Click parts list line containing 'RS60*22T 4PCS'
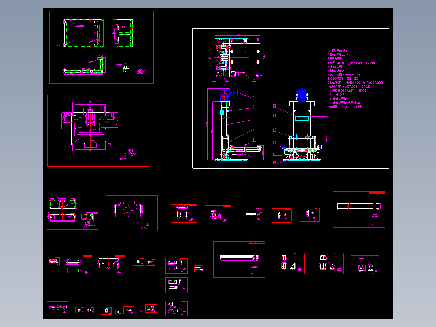This screenshot has width=436, height=327. pos(347,91)
